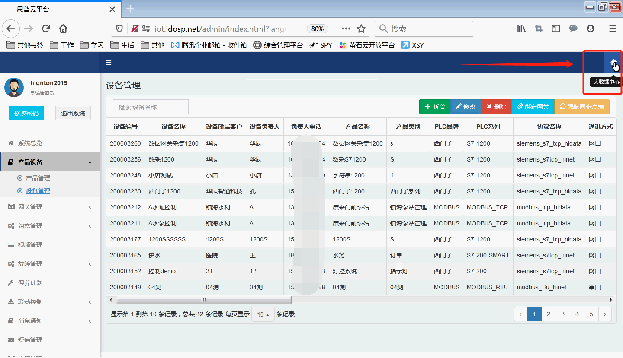Open Firefox application menu icon
623x358 pixels.
tap(612, 29)
